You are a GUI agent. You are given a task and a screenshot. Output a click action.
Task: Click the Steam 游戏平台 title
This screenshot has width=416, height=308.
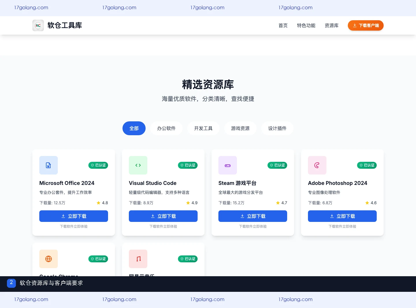(x=237, y=183)
